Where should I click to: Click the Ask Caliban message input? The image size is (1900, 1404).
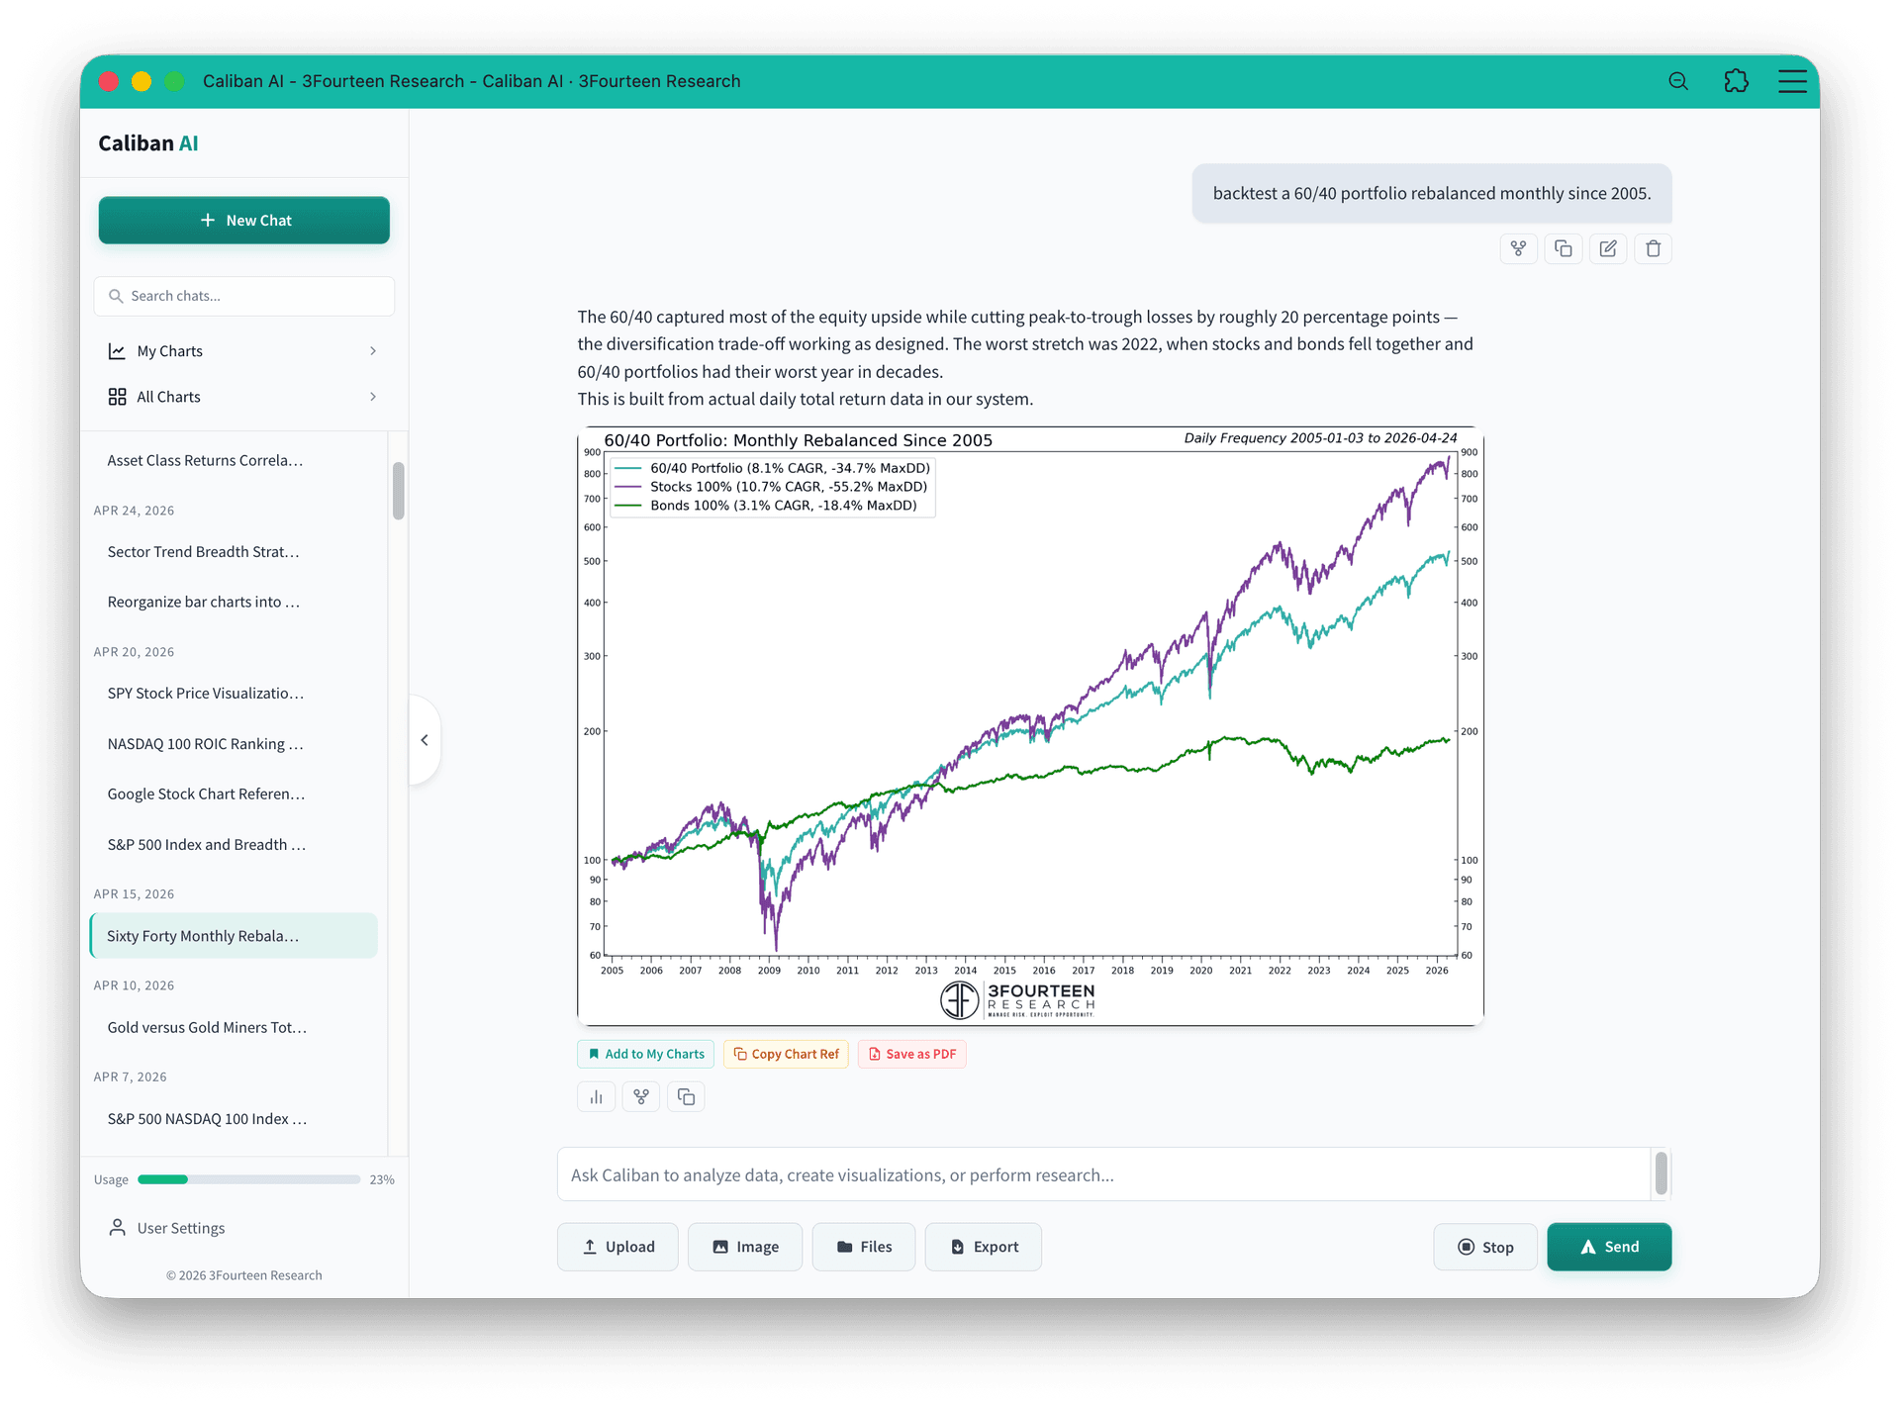click(x=1103, y=1174)
